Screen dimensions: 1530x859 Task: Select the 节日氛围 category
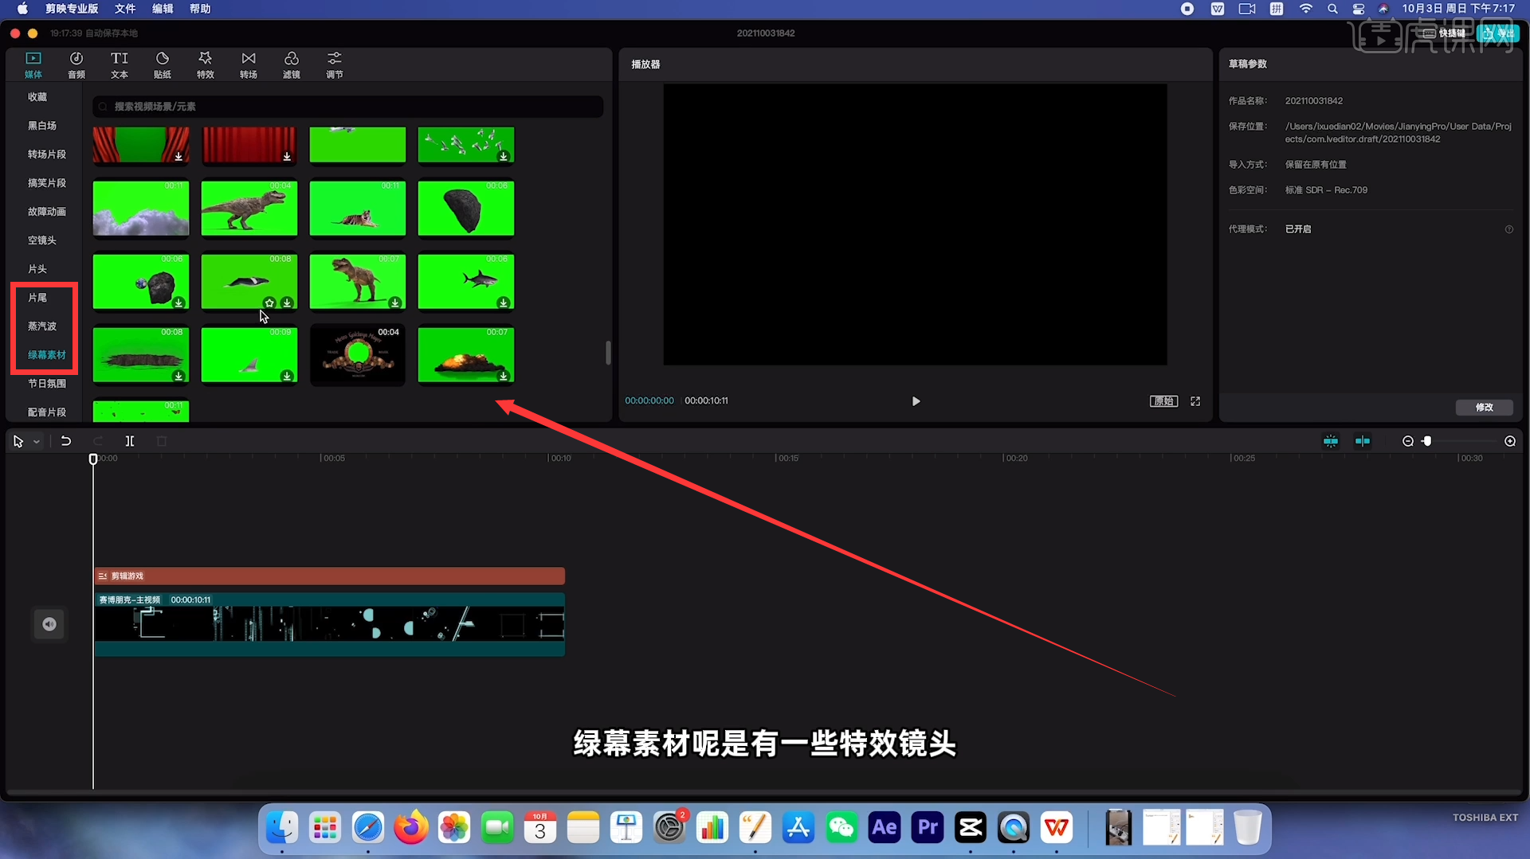pyautogui.click(x=47, y=384)
